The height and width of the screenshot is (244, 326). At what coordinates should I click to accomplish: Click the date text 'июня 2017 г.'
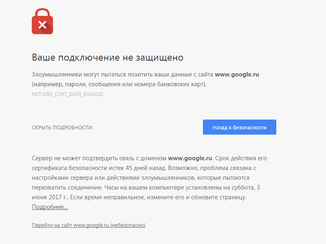click(x=50, y=197)
